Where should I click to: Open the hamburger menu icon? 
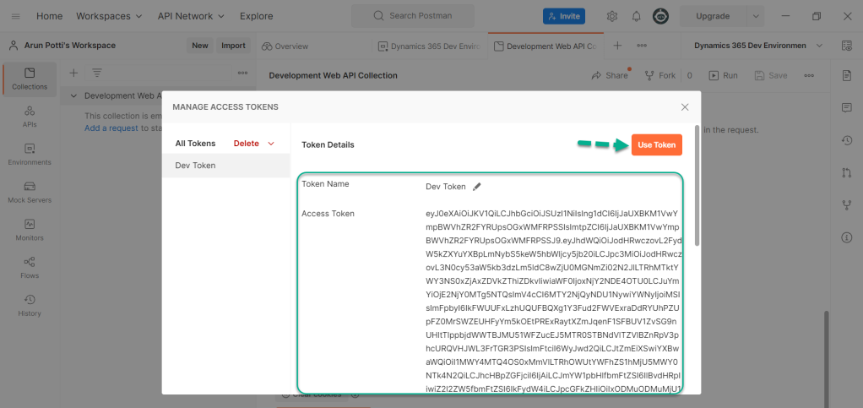point(15,16)
